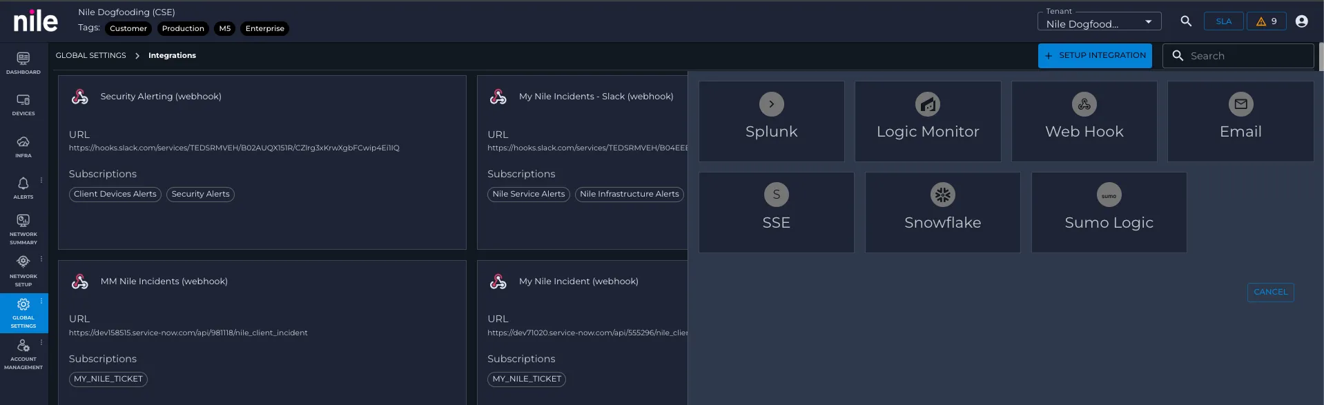Click the Production tag
Screen dimensions: 1324x405
(x=183, y=28)
